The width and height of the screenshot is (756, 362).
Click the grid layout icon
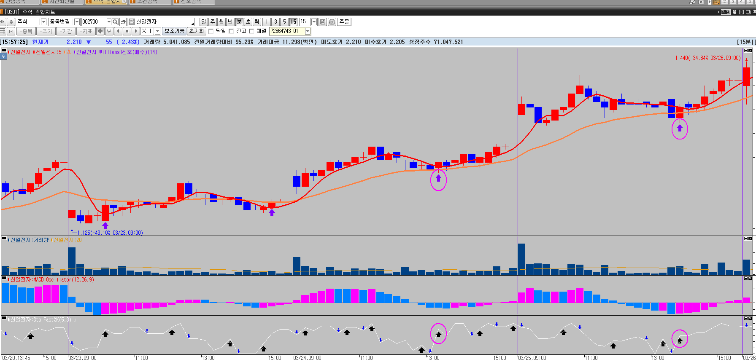pos(3,31)
